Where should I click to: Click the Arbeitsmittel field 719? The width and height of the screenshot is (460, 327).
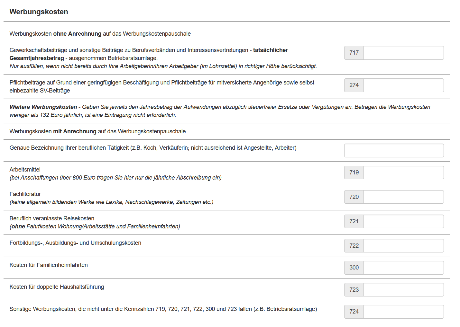tap(403, 172)
